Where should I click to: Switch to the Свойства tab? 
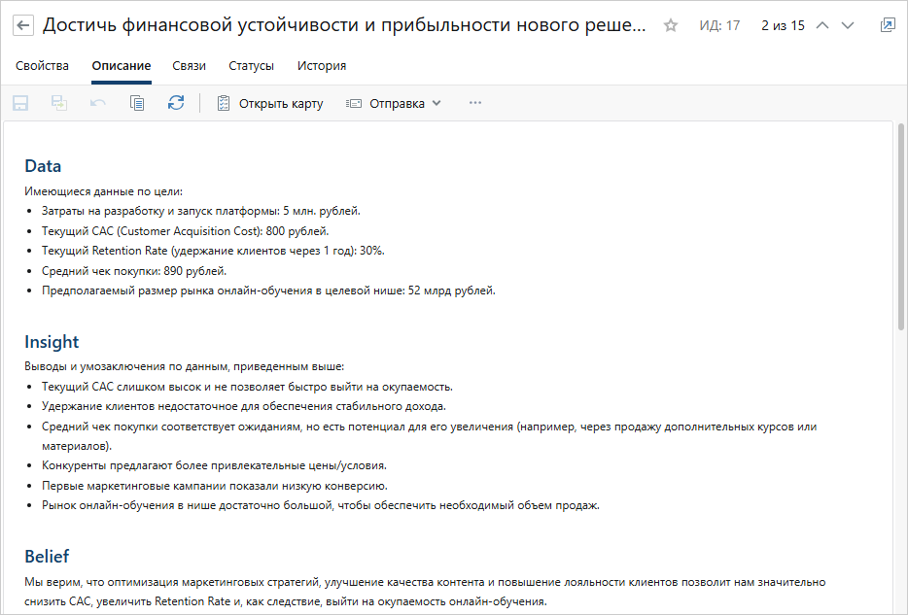[42, 66]
